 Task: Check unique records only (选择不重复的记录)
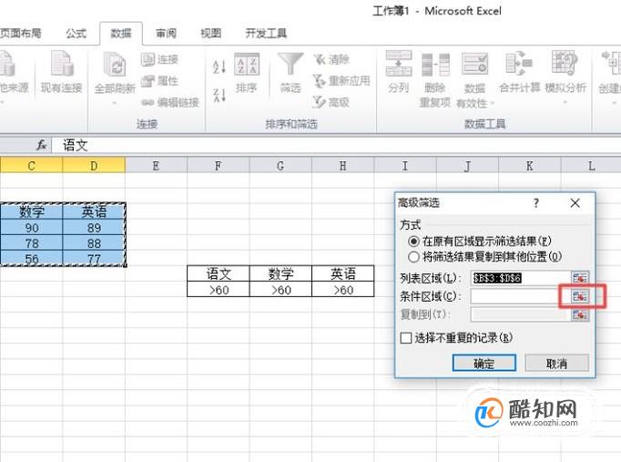coord(406,338)
